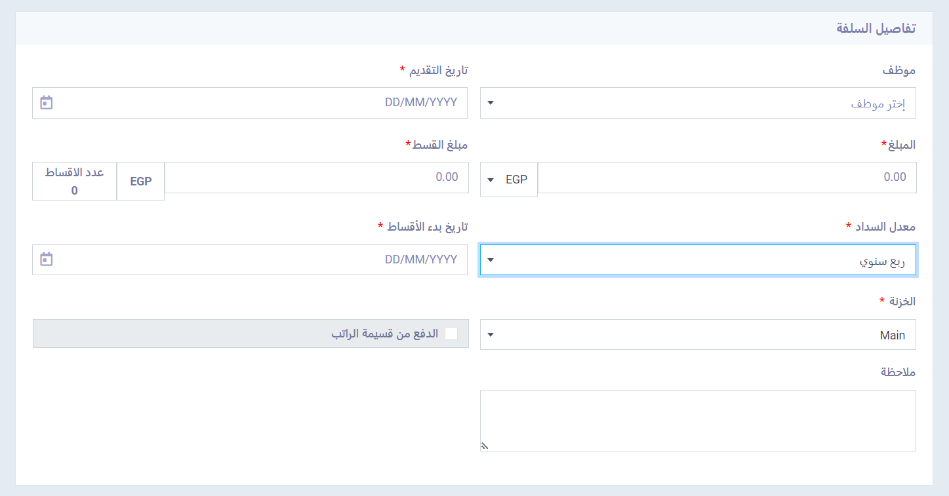Open the الخزنة Main treasury selector
This screenshot has width=949, height=496.
point(698,335)
